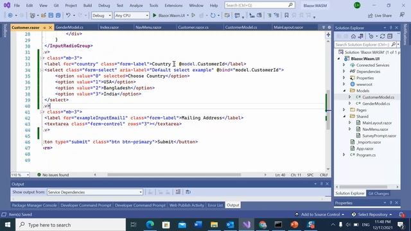Screen dimensions: 411x231
Task: Toggle word wrap icon in Output panel
Action: click(x=188, y=192)
